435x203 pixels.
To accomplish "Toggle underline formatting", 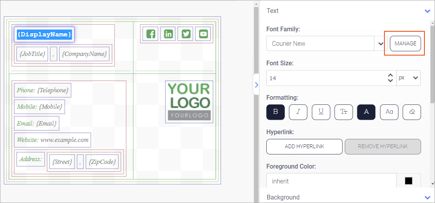I will point(321,112).
